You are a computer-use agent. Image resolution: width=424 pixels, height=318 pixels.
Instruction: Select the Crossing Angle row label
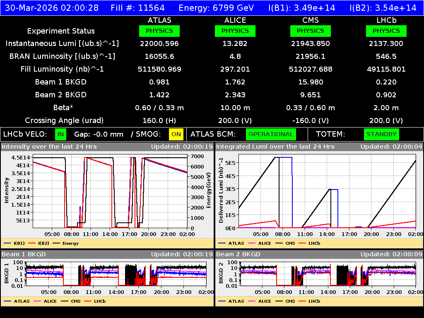65,120
